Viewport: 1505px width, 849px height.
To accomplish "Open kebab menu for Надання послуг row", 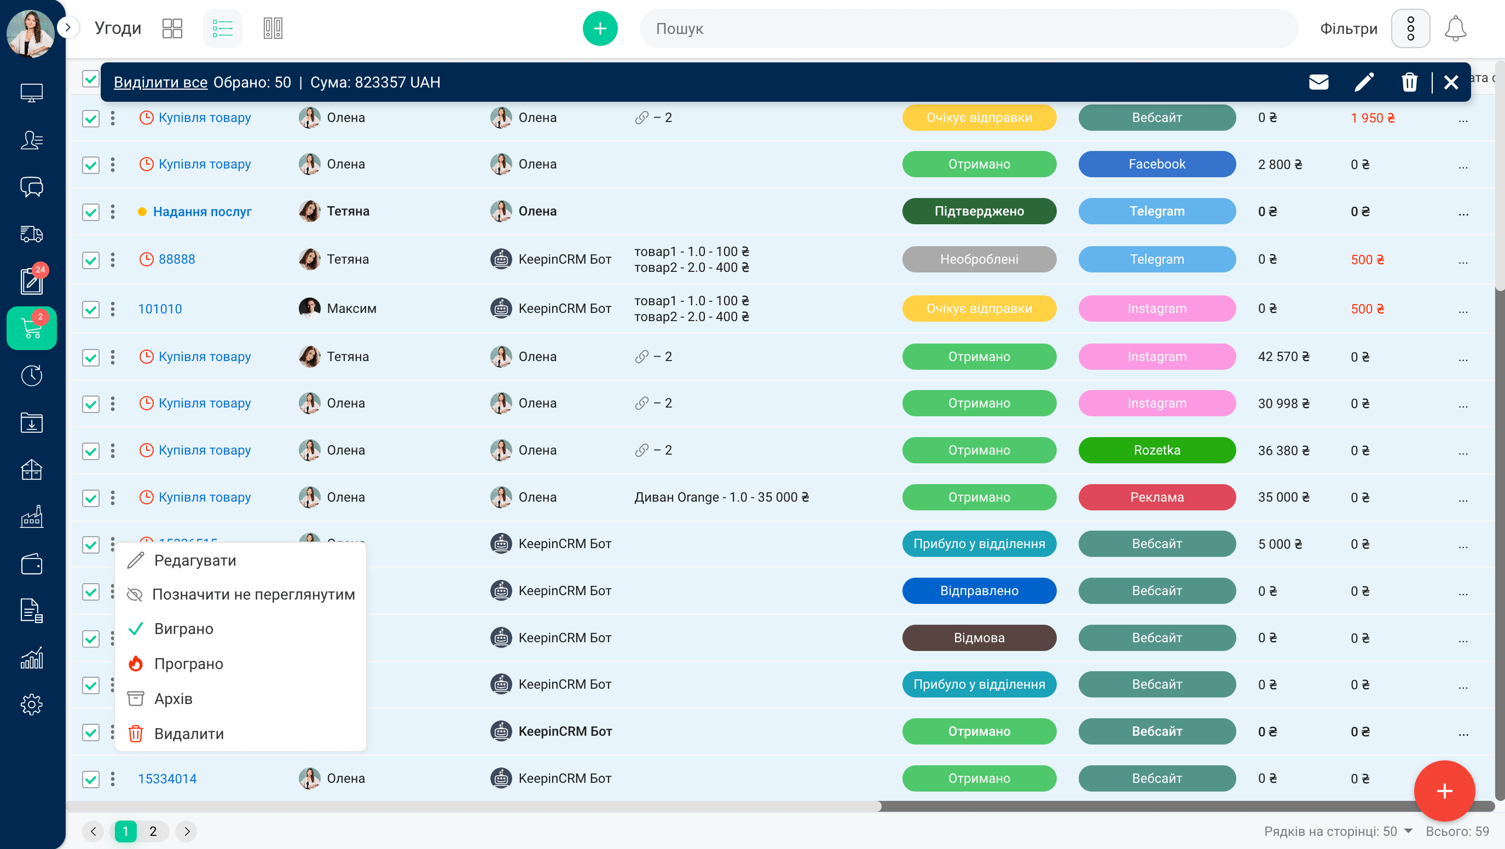I will tap(113, 211).
